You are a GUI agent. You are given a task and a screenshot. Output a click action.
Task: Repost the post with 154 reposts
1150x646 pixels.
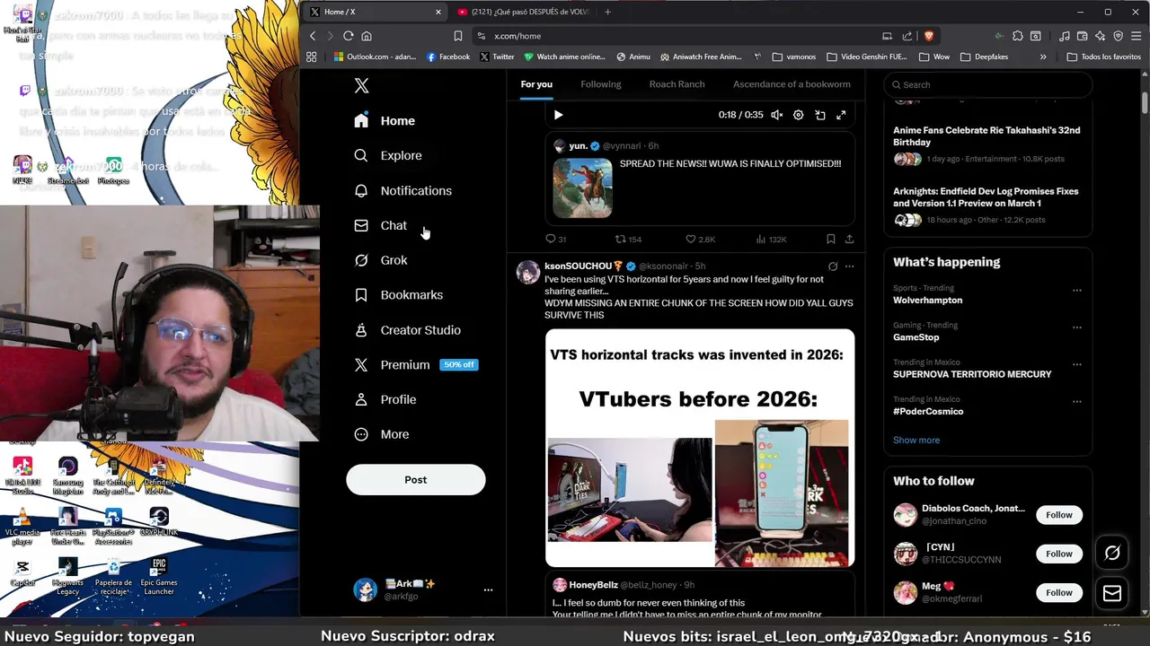coord(628,240)
